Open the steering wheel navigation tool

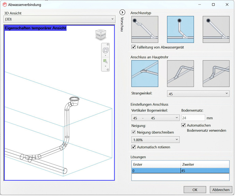click(105, 50)
